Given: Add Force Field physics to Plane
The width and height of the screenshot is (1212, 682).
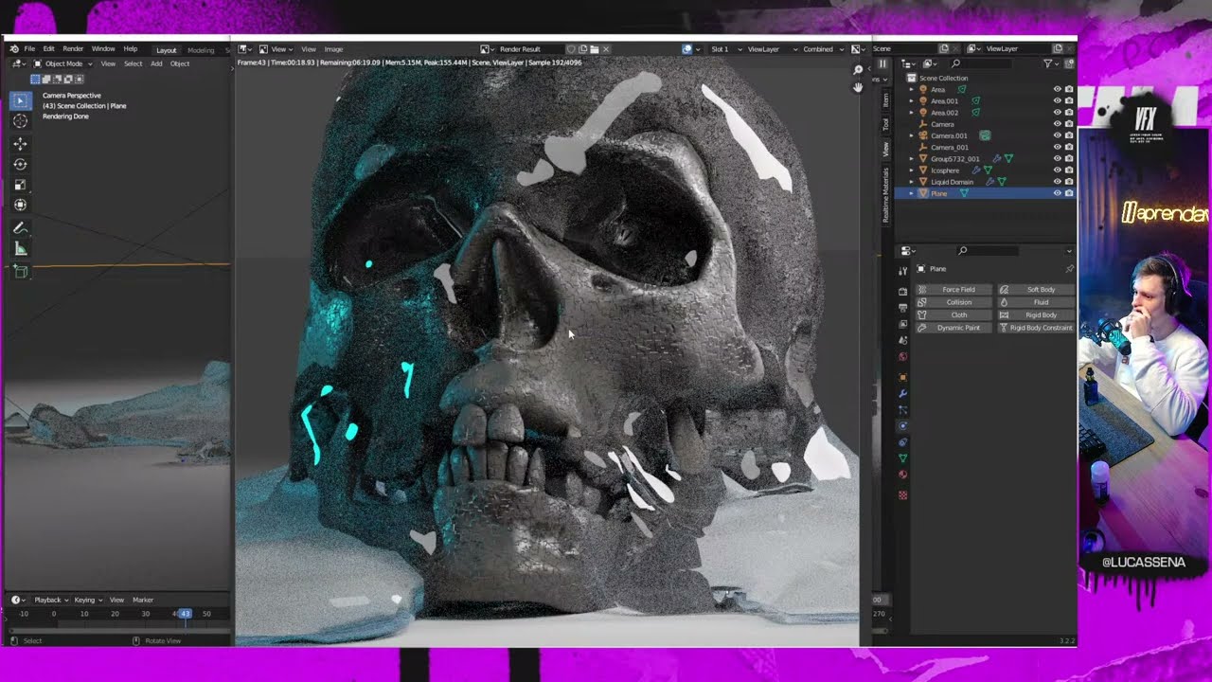Looking at the screenshot, I should pyautogui.click(x=953, y=290).
